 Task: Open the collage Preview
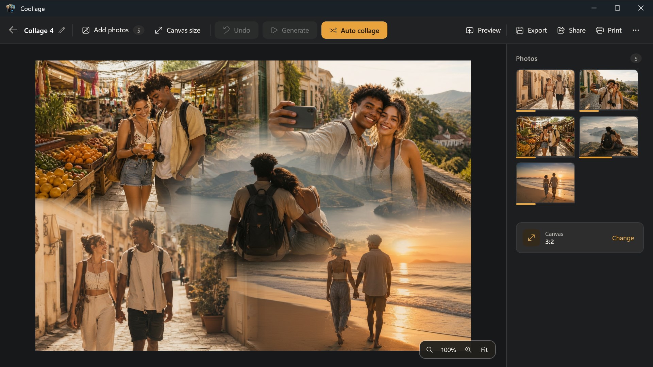[483, 30]
